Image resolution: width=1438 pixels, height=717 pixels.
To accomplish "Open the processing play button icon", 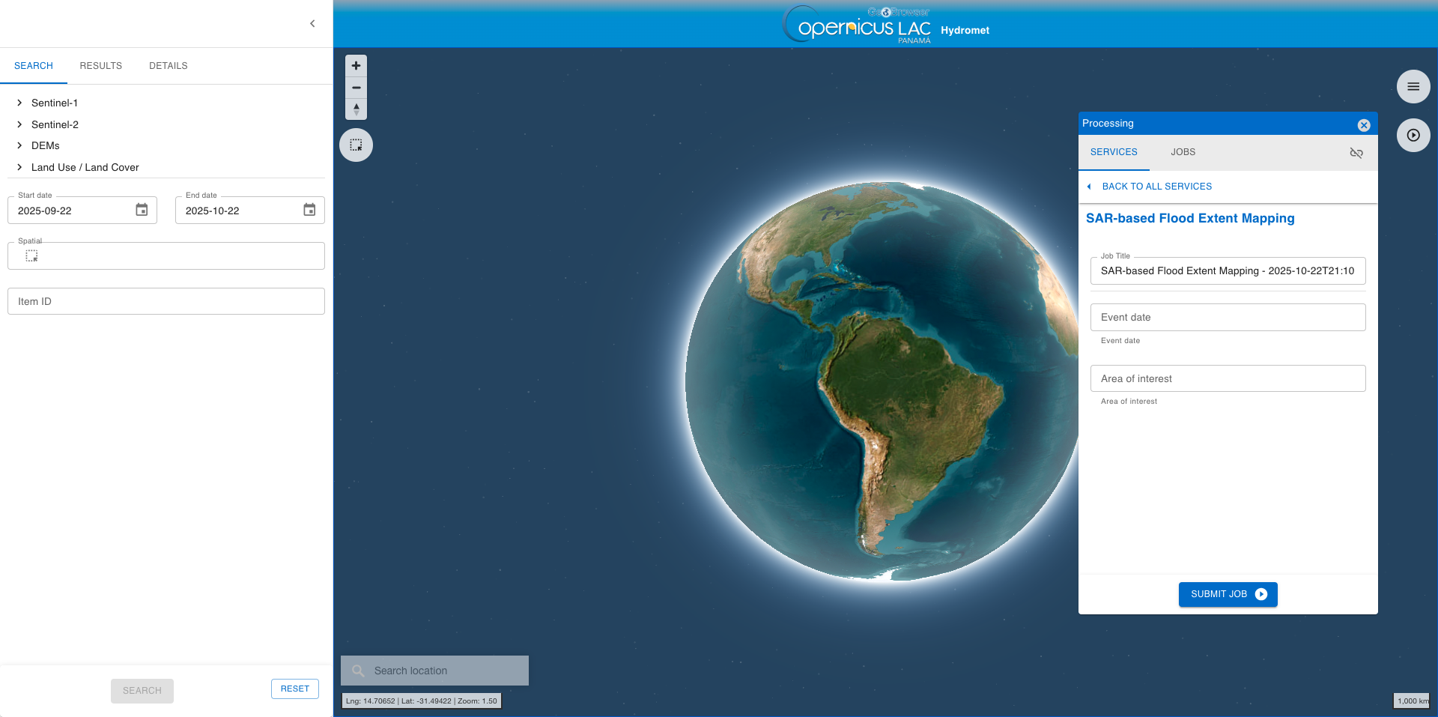I will coord(1413,136).
